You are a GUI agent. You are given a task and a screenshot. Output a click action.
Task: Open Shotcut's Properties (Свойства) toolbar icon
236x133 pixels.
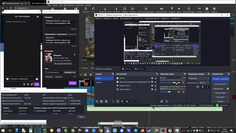[117, 9]
